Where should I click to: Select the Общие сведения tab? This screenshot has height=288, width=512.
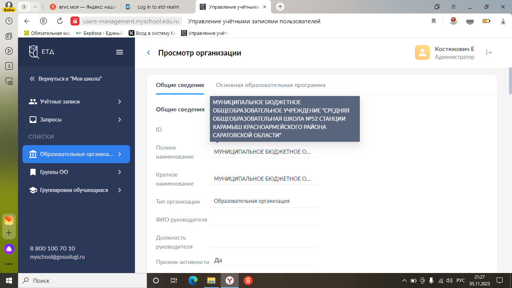[180, 85]
